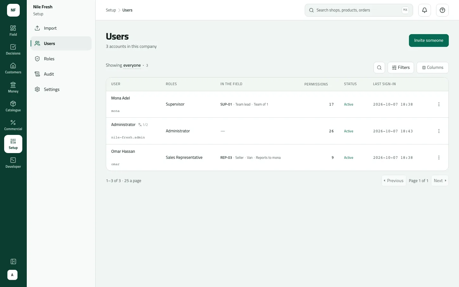Focus the global search field
This screenshot has width=459, height=287.
[359, 10]
